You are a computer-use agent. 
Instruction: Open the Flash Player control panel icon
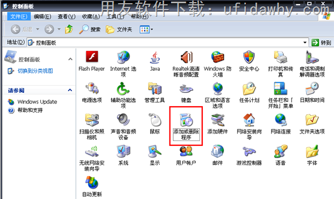92,57
